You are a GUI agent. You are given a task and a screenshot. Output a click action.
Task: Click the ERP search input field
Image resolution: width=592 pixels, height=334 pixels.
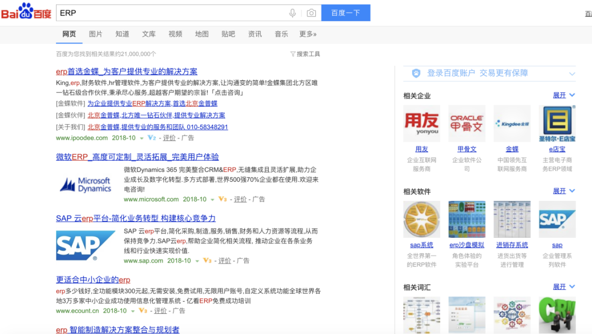[172, 13]
